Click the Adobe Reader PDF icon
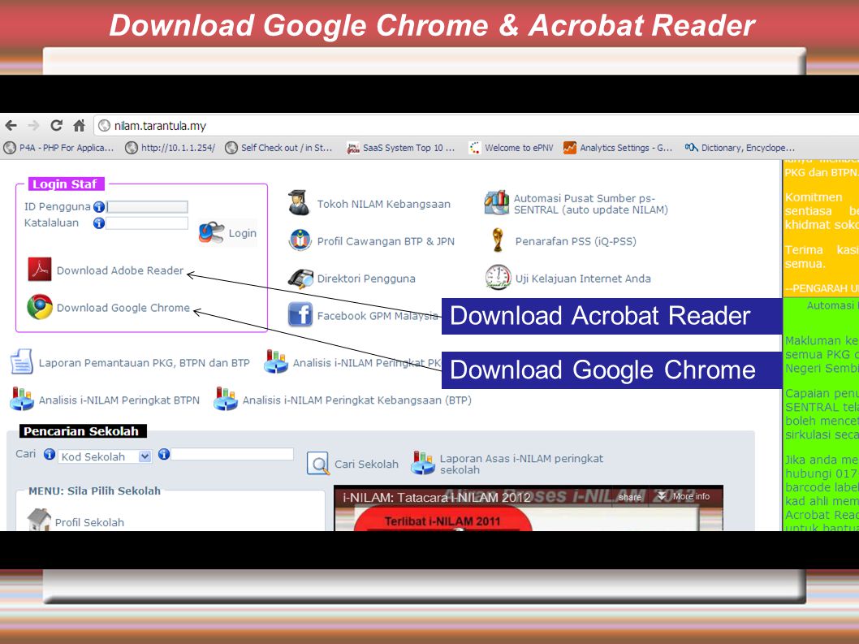Viewport: 859px width, 644px height. coord(40,269)
